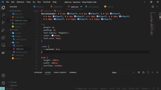The height and width of the screenshot is (90, 161).
Task: Click the Prettier status item
Action: [x=146, y=88]
